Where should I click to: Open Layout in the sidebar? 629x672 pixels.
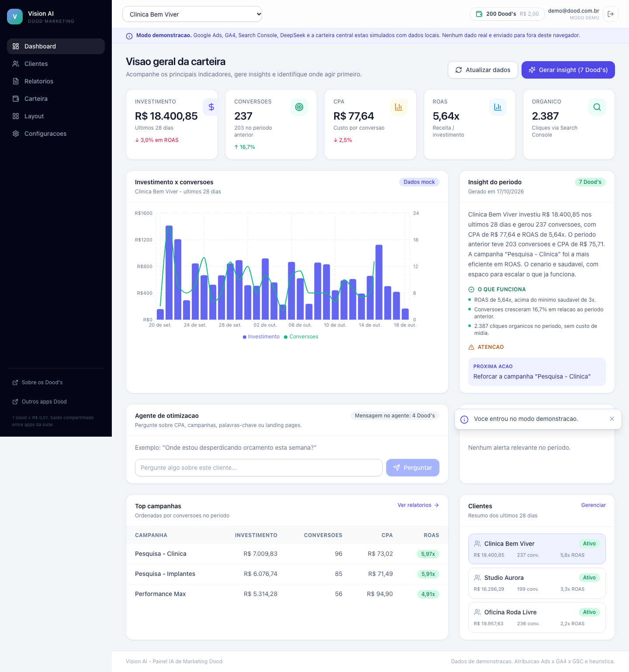tap(56, 116)
